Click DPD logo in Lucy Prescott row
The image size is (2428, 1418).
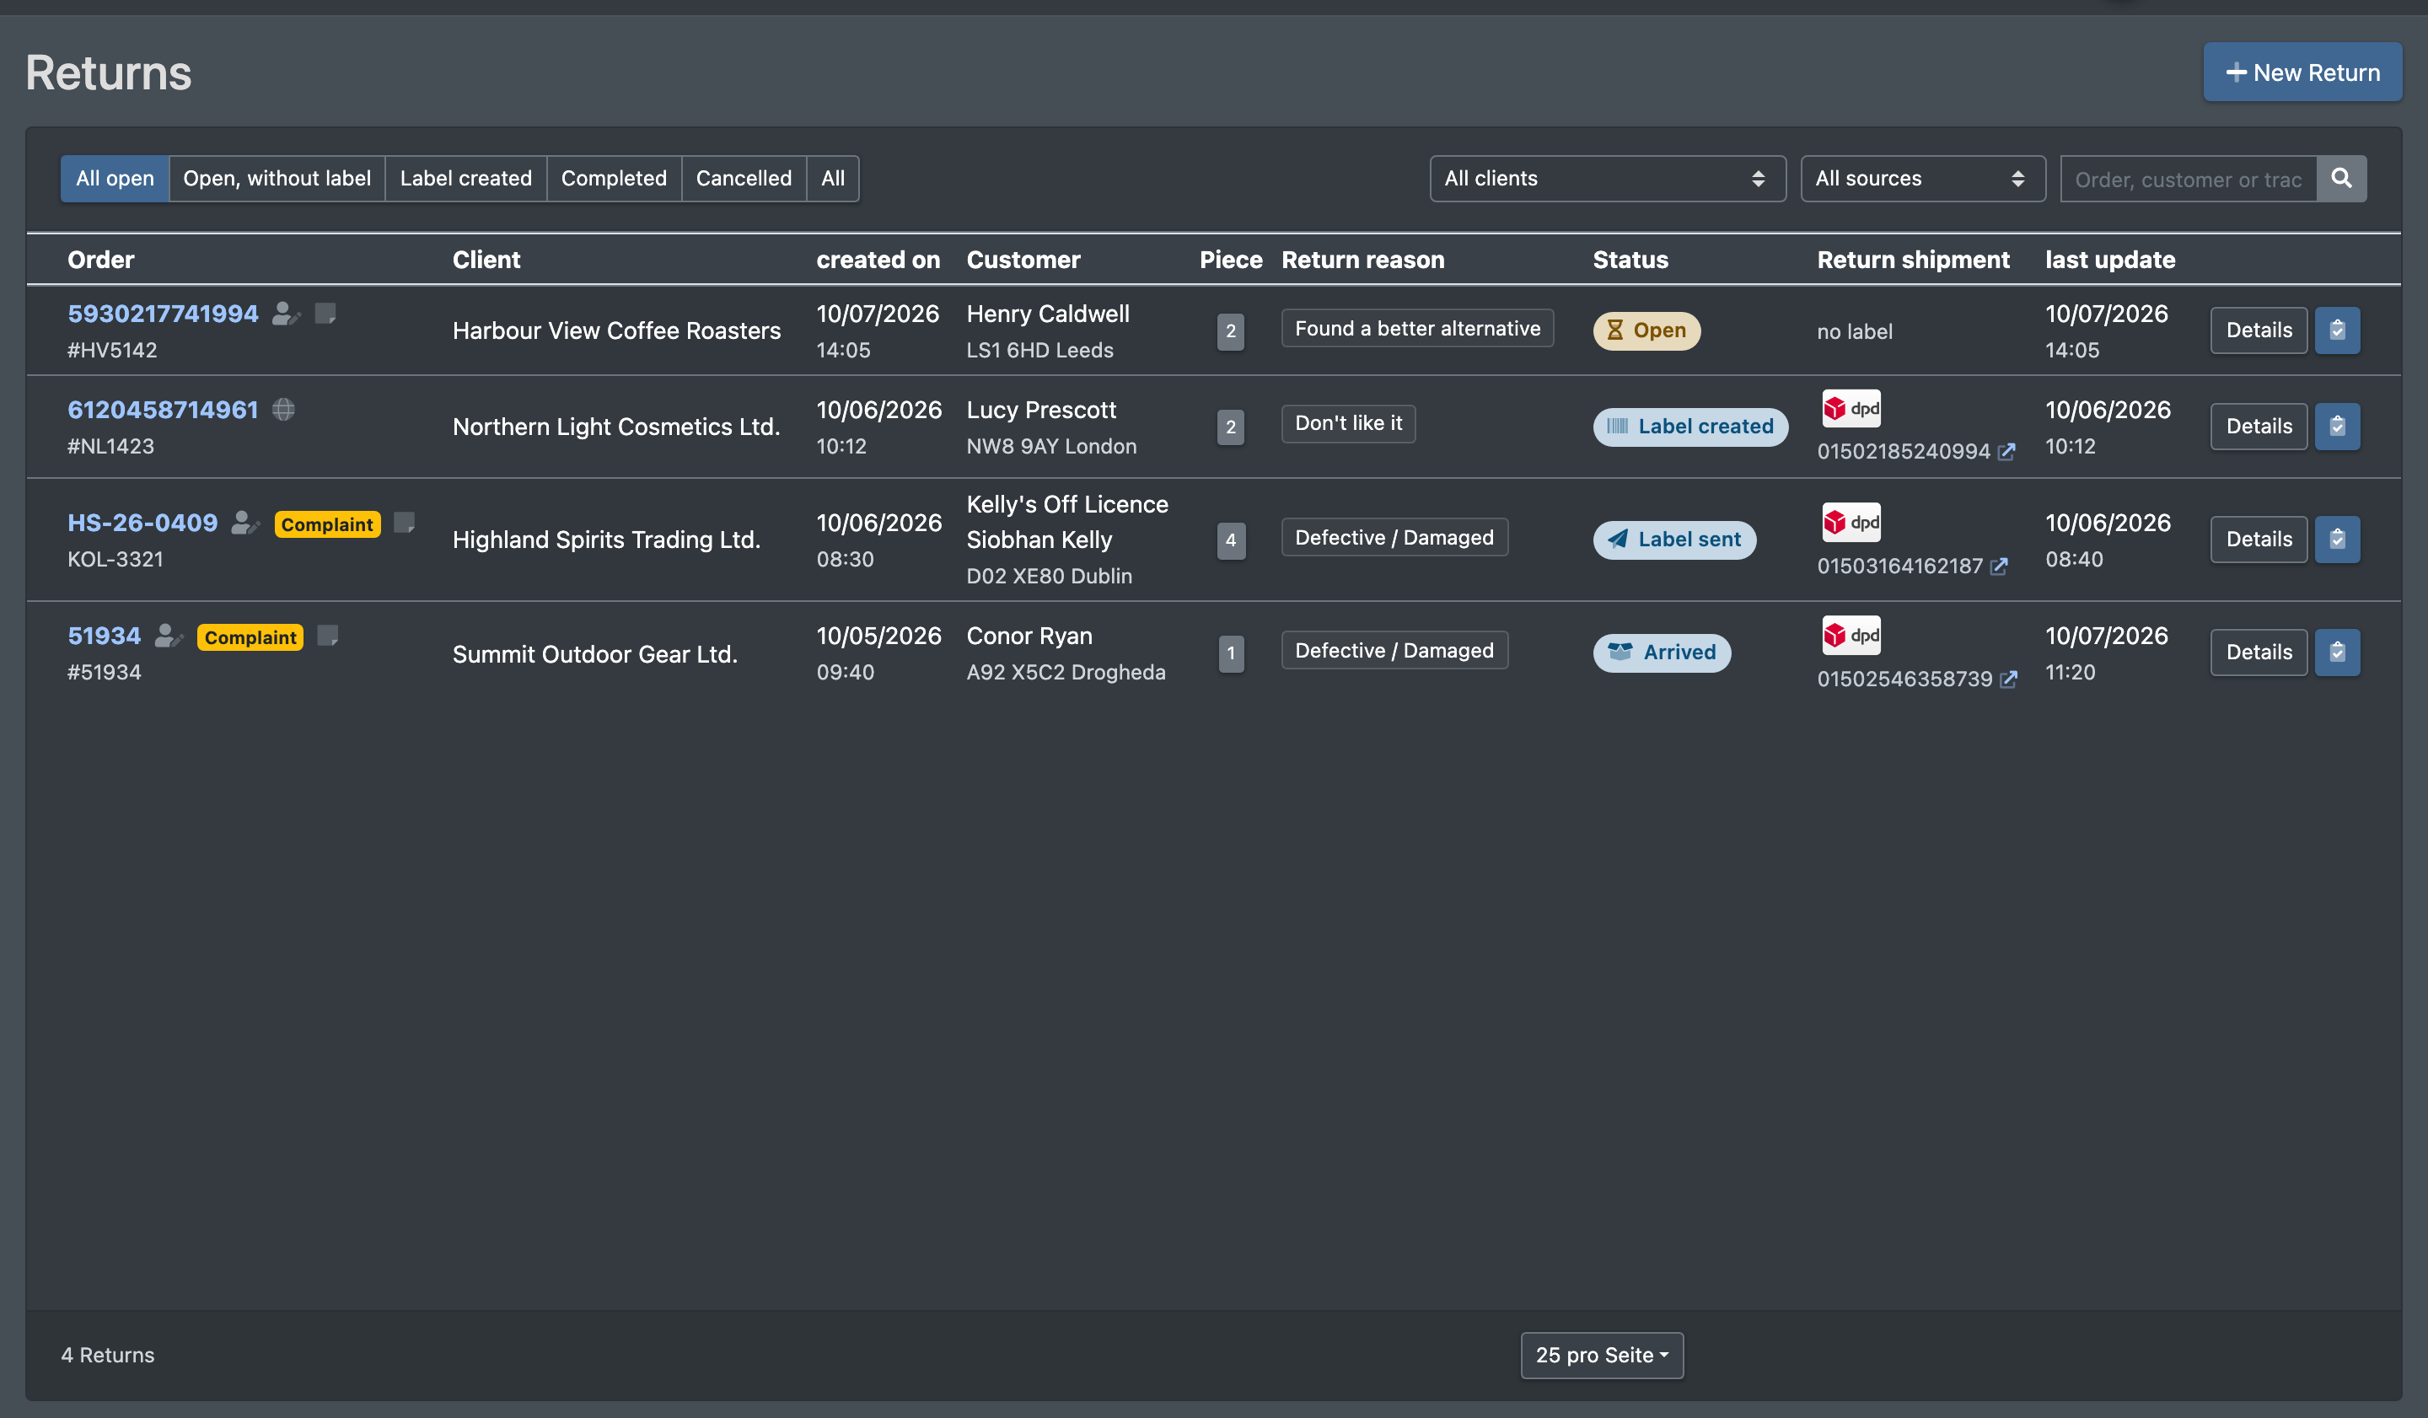(1851, 408)
